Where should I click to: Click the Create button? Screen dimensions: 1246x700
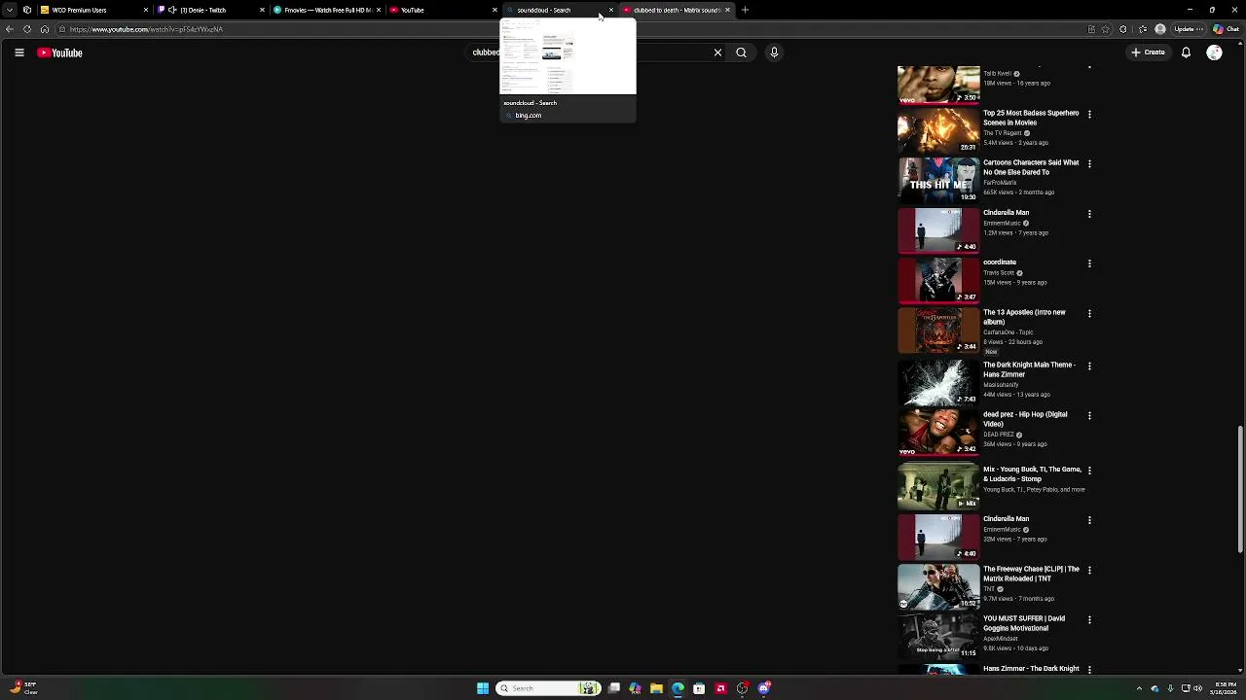(x=1148, y=52)
